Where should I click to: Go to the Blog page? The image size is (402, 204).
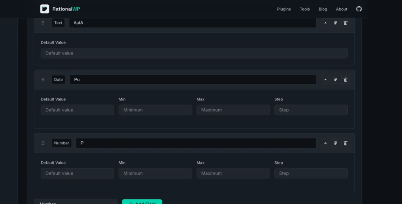pos(323,9)
